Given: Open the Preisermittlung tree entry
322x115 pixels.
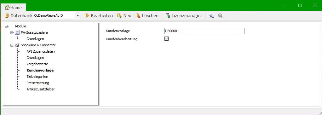Looking at the screenshot, I should 38,83.
